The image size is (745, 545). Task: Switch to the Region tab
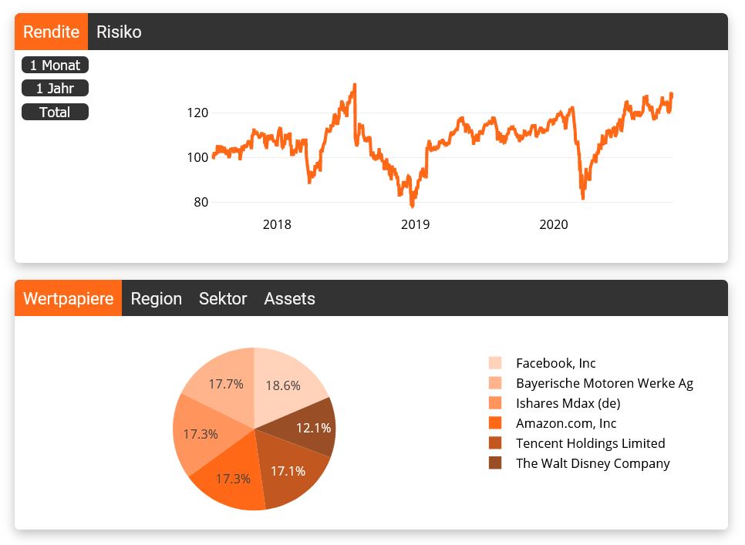(x=157, y=298)
